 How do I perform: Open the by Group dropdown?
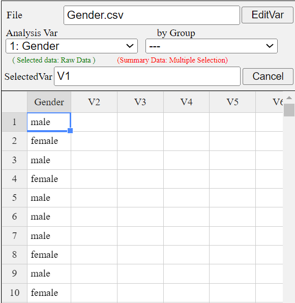click(x=212, y=46)
